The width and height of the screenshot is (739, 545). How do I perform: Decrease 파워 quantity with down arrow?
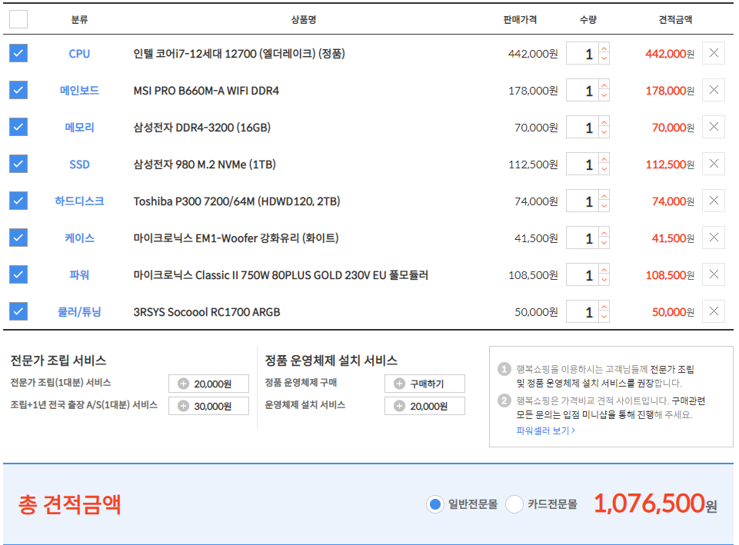click(604, 281)
